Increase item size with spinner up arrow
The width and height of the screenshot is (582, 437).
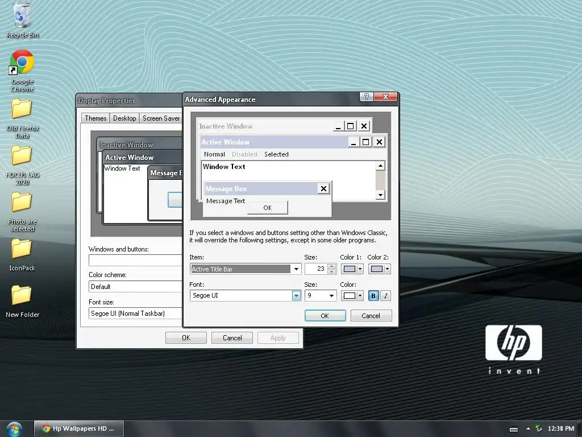point(332,266)
